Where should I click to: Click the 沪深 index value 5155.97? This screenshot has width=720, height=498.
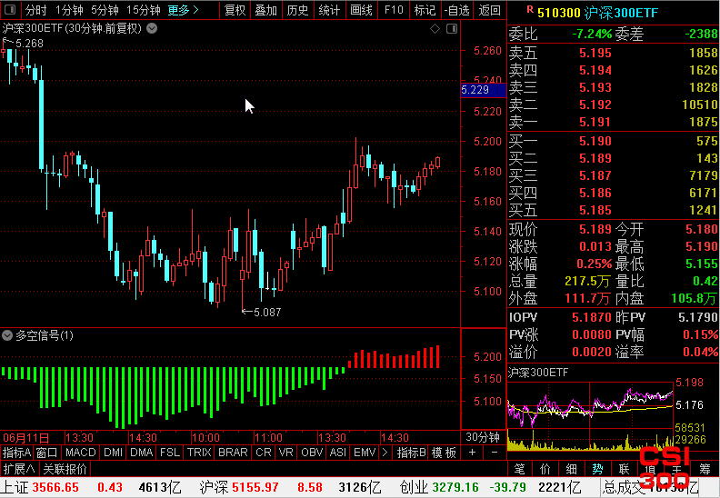point(255,487)
